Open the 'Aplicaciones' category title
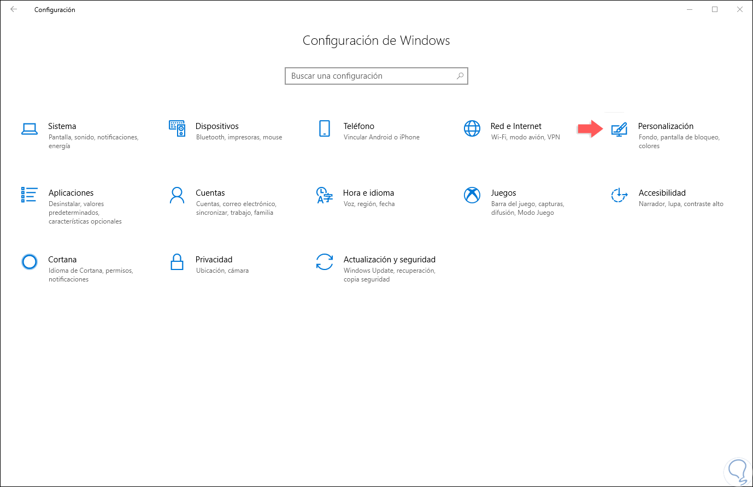This screenshot has width=753, height=487. (71, 193)
